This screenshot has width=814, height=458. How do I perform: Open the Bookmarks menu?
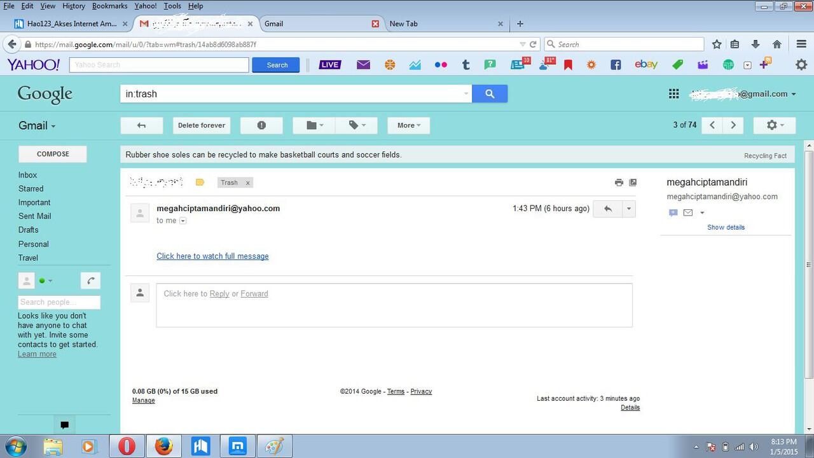[109, 6]
